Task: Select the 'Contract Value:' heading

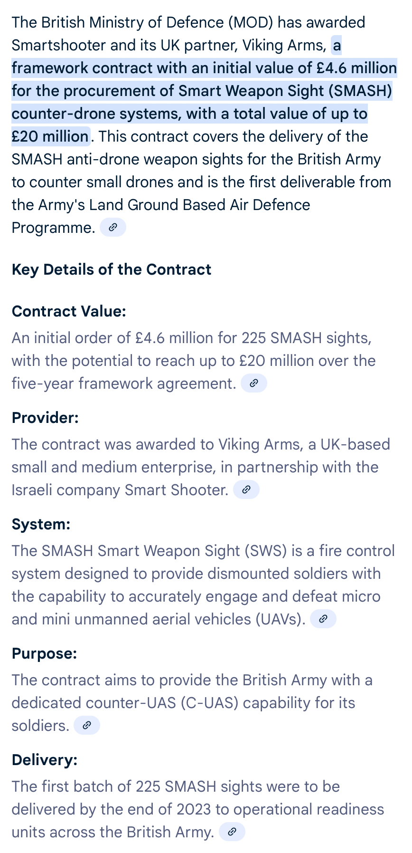Action: [x=69, y=311]
